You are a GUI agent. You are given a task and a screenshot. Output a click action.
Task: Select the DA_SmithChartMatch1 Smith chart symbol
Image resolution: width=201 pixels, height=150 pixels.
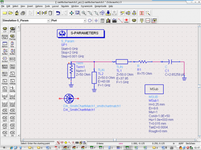coord(69,98)
